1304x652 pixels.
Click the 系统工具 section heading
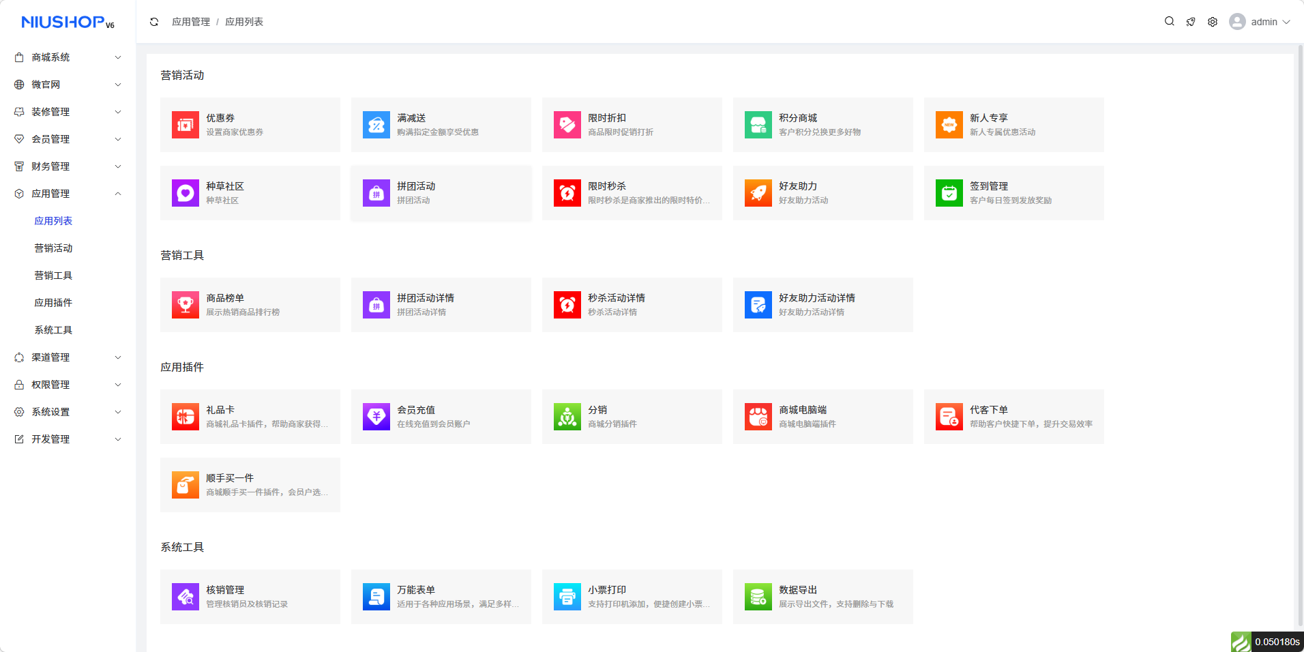pos(182,547)
